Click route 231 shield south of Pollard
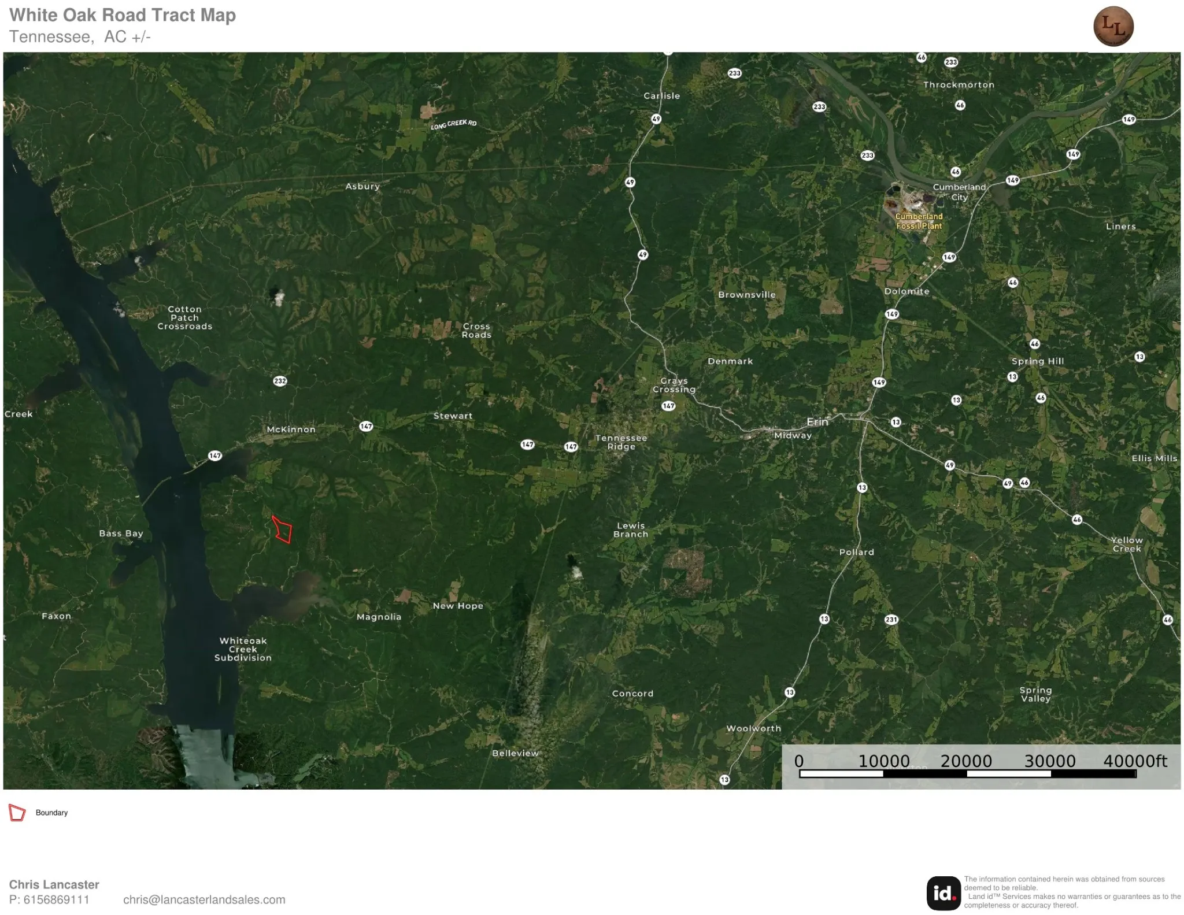The width and height of the screenshot is (1184, 915). [891, 620]
